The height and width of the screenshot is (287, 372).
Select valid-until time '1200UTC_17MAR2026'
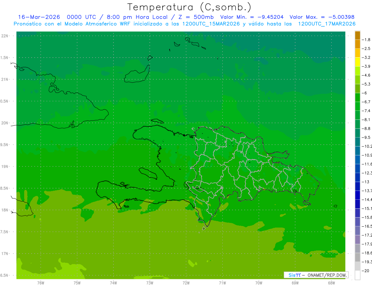pyautogui.click(x=327, y=24)
